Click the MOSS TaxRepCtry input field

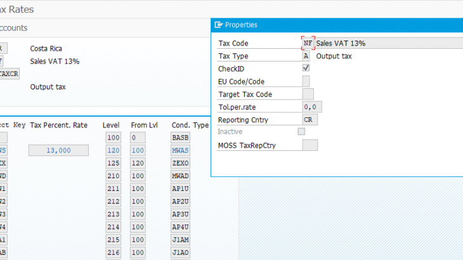pos(310,145)
